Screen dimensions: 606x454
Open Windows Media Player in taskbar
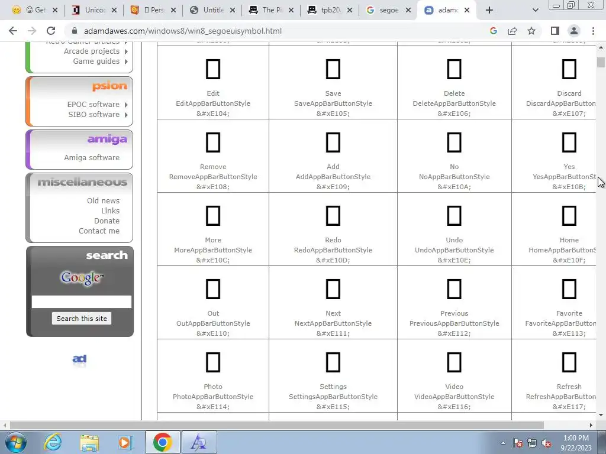125,442
